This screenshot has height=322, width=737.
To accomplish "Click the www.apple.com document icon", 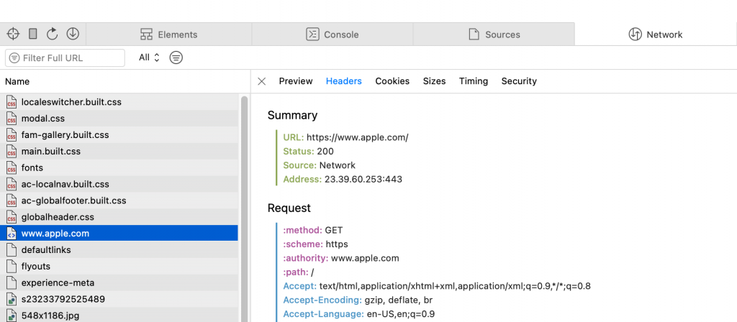I will [x=12, y=234].
